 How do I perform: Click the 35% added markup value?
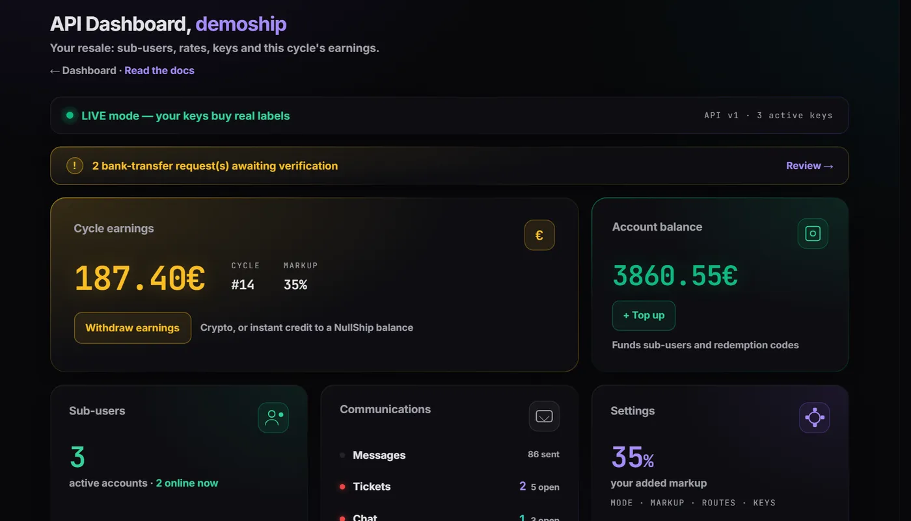click(632, 458)
